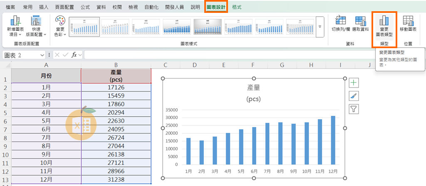Click Change Chart Type (變更圖表類型) icon

[x=384, y=21]
